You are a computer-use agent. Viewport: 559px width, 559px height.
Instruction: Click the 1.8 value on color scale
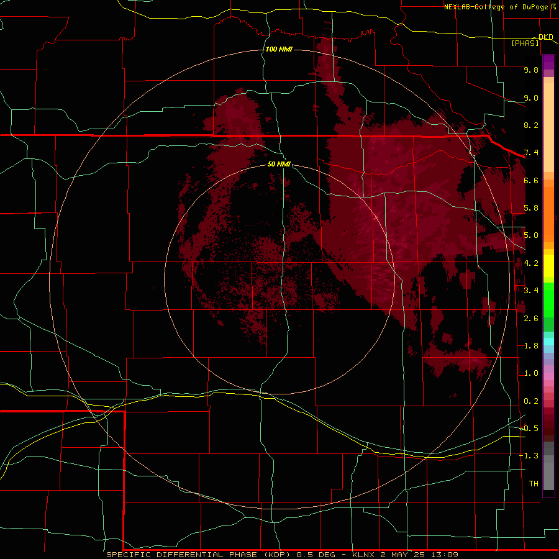(531, 346)
